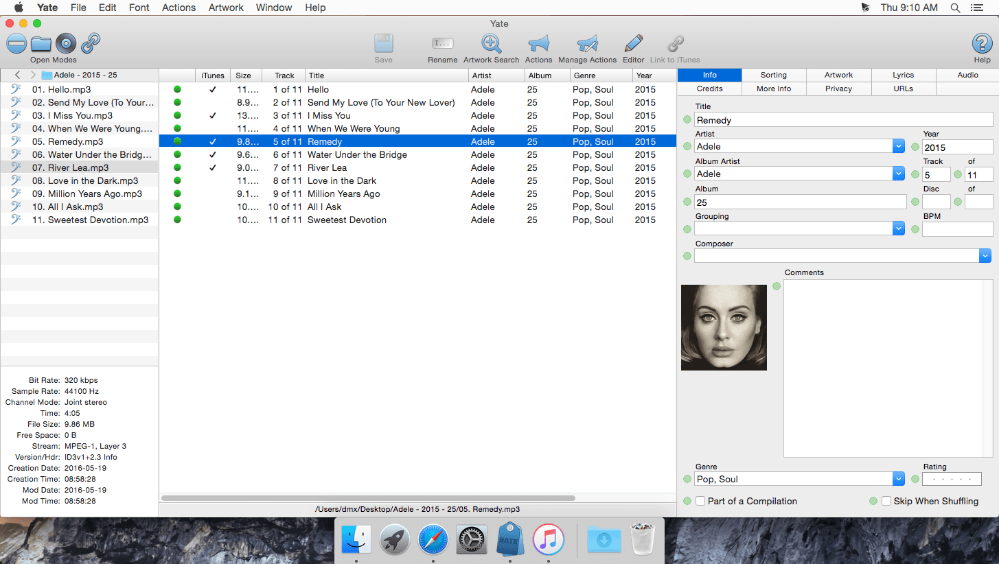
Task: Open the Font menu
Action: (139, 8)
